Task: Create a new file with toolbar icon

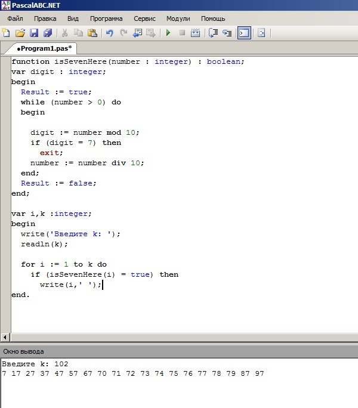Action: (x=6, y=33)
